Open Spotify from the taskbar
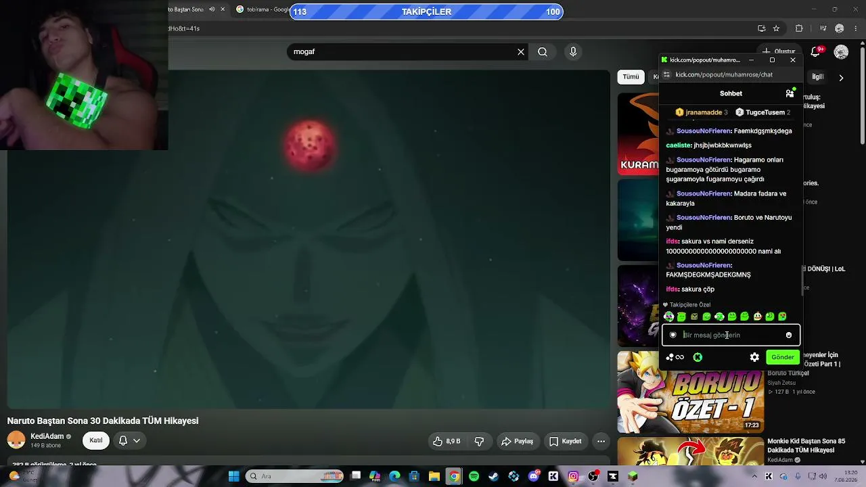The height and width of the screenshot is (487, 866). tap(474, 476)
